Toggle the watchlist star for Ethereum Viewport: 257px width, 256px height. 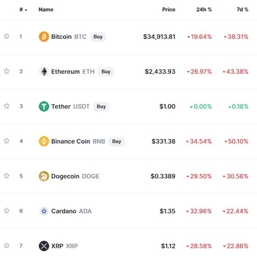tap(7, 71)
